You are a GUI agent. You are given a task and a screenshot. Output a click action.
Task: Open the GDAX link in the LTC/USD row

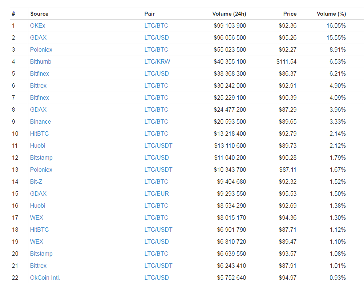pyautogui.click(x=38, y=38)
